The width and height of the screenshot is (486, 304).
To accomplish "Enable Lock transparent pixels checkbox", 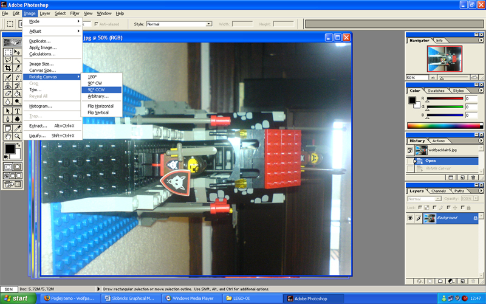I will (420, 207).
